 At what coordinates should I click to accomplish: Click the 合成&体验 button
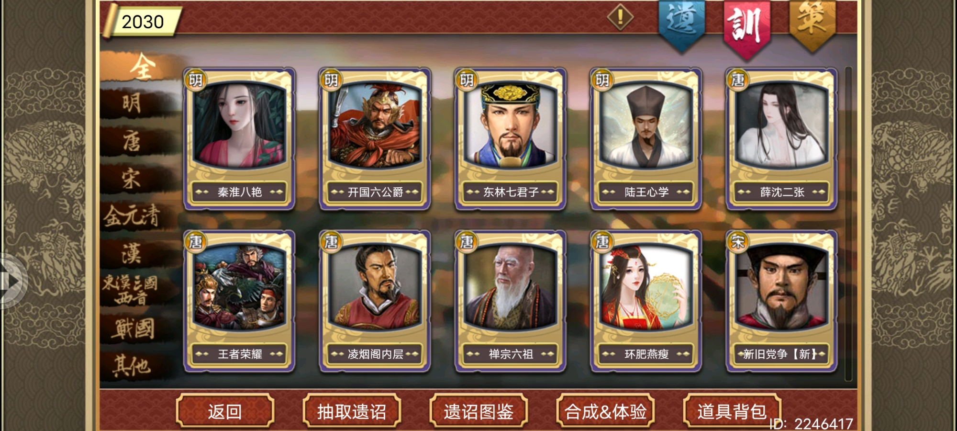(605, 411)
